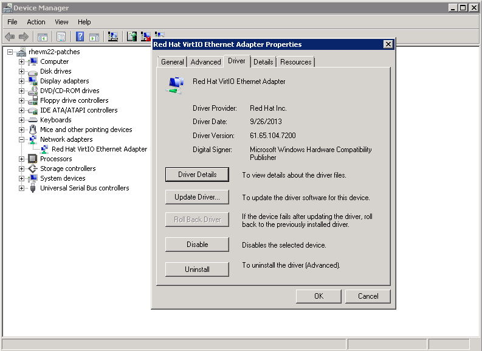Viewport: 482px width, 351px height.
Task: Click the IDE ATA/ATAPI controllers icon
Action: point(33,111)
